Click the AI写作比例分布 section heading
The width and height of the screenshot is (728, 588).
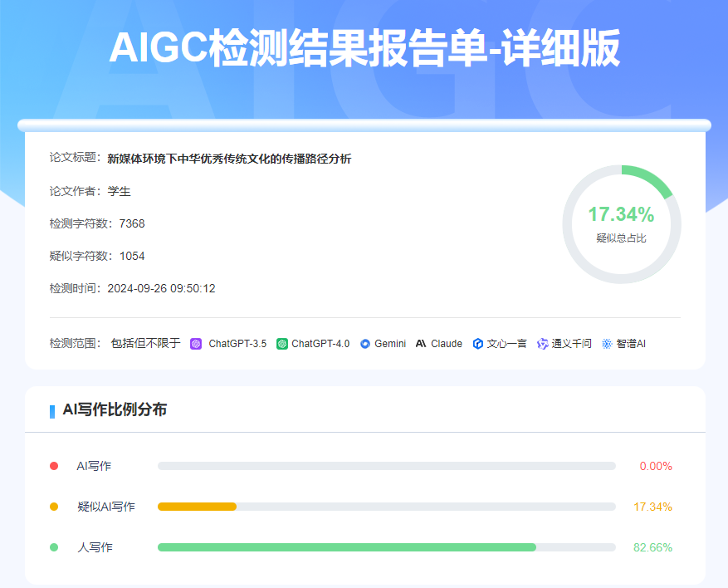pyautogui.click(x=115, y=409)
